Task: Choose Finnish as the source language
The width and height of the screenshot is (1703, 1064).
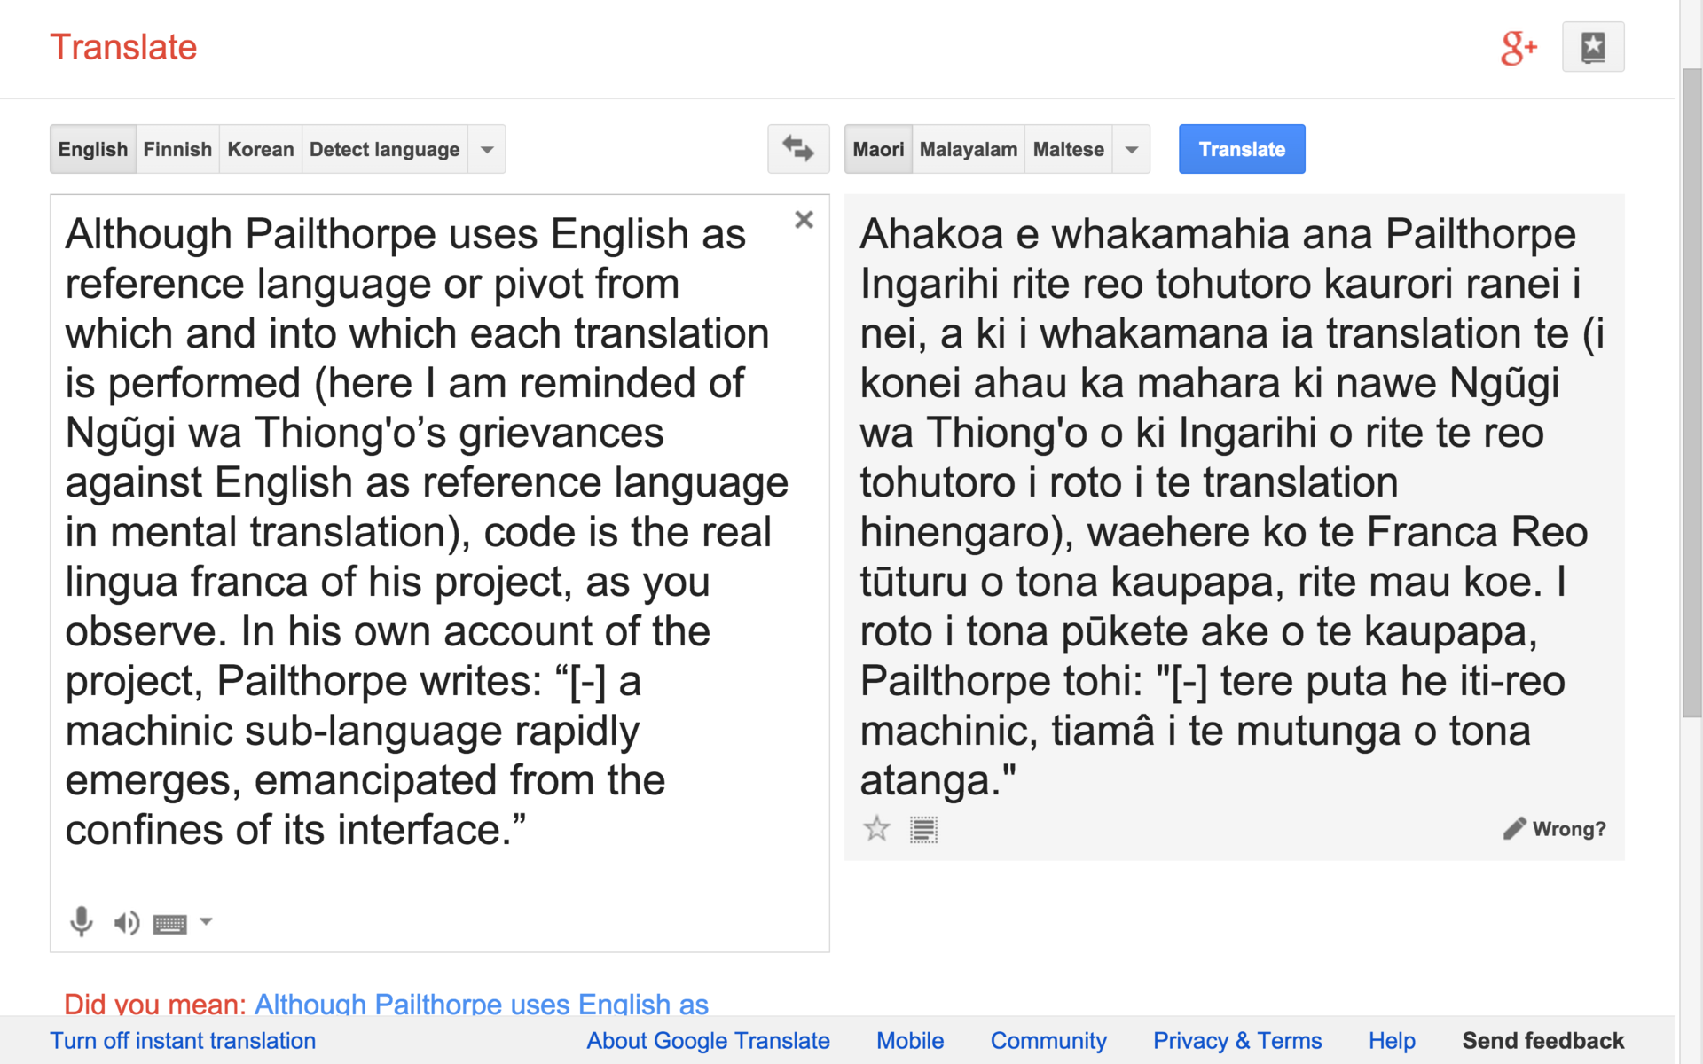Action: coord(177,149)
